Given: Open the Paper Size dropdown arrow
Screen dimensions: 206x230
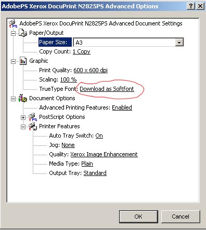Looking at the screenshot, I should [179, 43].
